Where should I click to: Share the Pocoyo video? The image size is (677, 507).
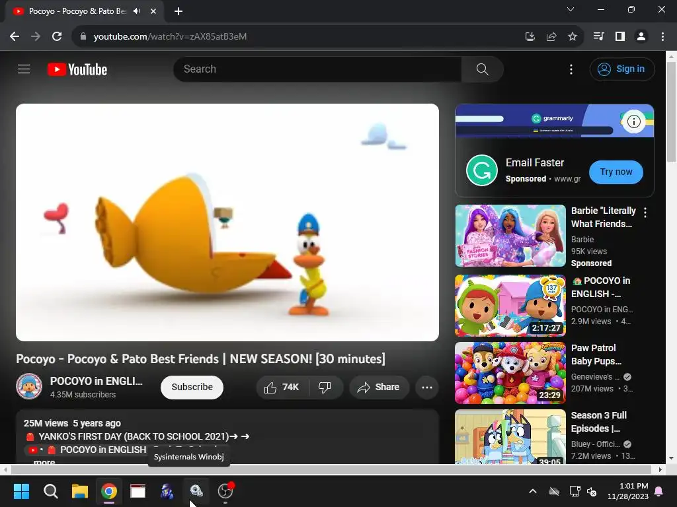pyautogui.click(x=378, y=387)
